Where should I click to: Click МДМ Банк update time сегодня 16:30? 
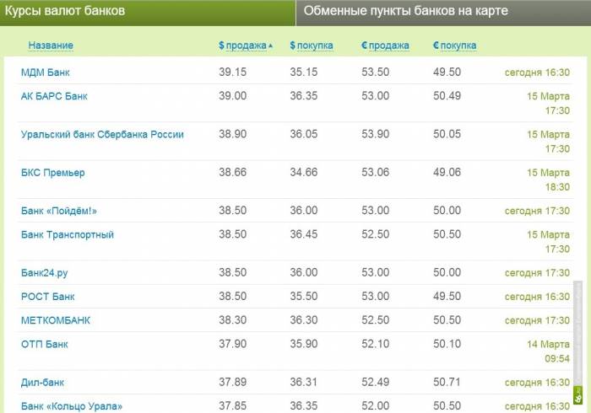pos(537,72)
